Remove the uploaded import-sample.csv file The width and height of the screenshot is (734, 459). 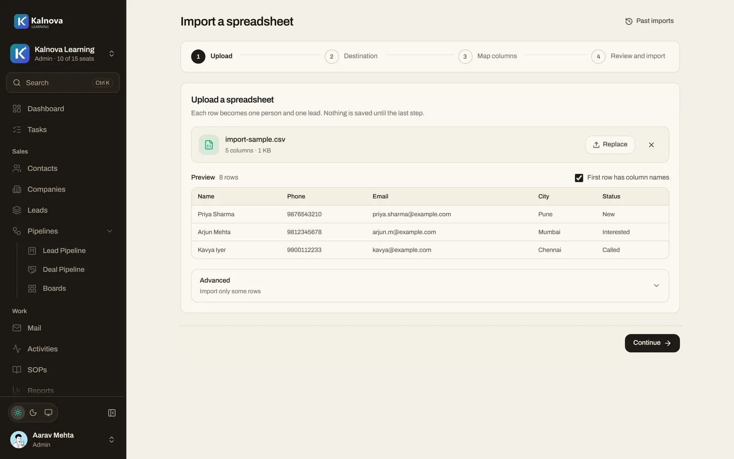coord(651,145)
